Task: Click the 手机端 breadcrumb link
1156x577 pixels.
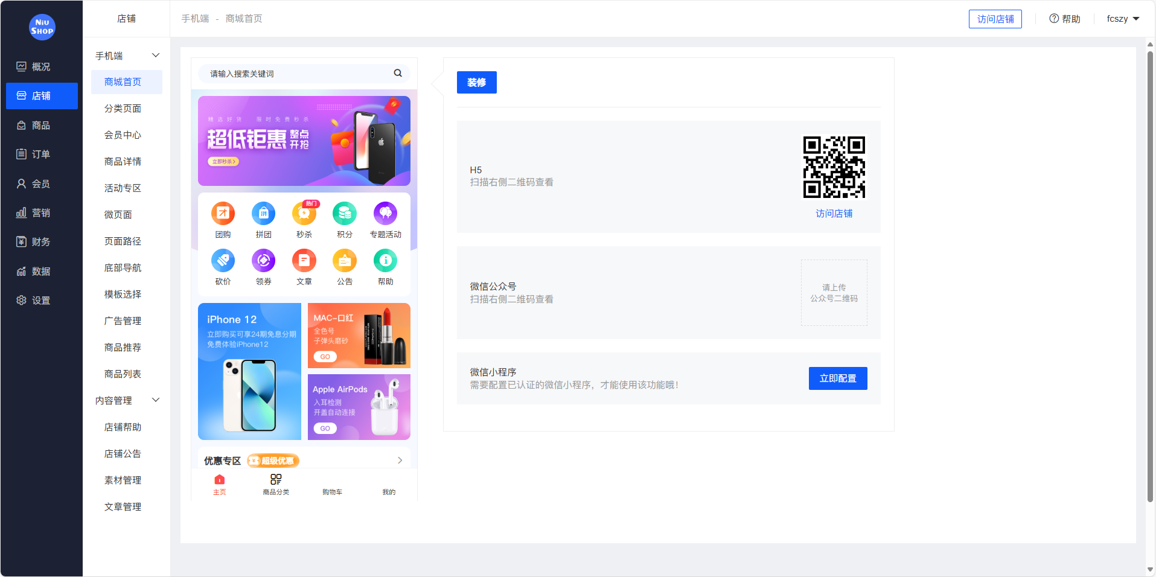Action: tap(195, 19)
